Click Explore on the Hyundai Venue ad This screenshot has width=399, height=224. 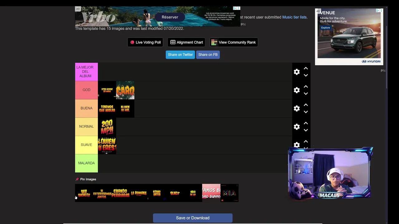pos(325,28)
